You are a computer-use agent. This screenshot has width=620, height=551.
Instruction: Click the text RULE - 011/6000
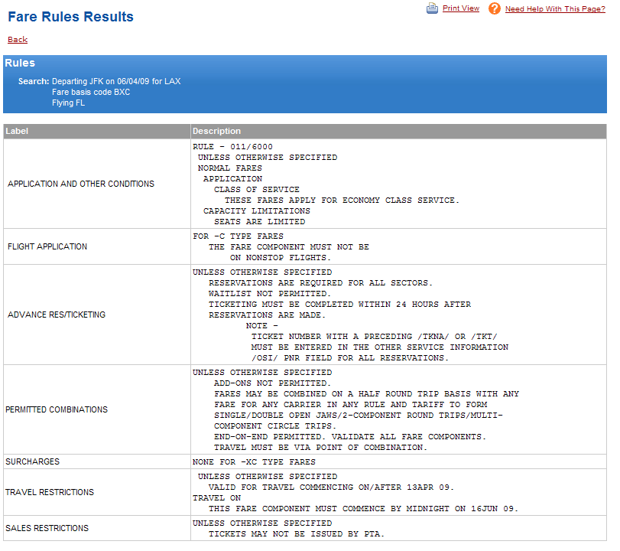tap(232, 147)
